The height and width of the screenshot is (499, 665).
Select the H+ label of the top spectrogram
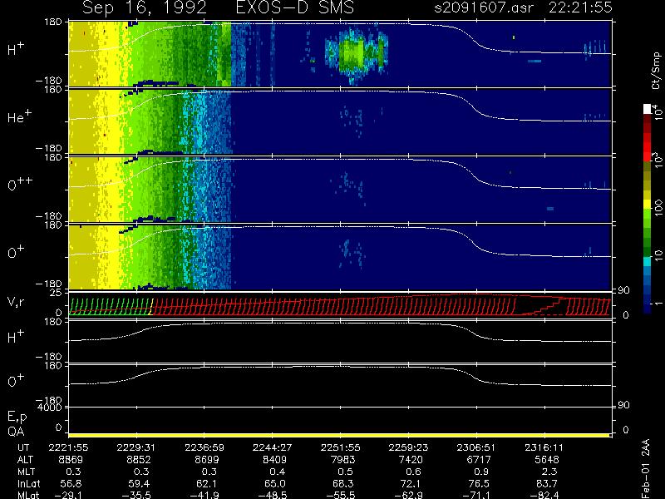16,49
